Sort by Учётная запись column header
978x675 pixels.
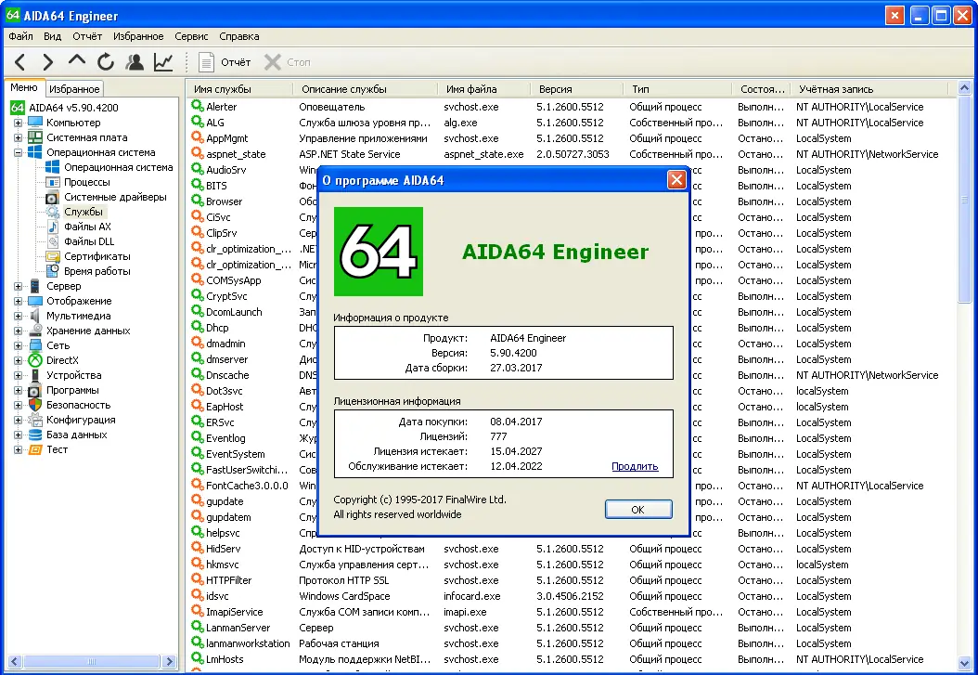click(x=869, y=89)
